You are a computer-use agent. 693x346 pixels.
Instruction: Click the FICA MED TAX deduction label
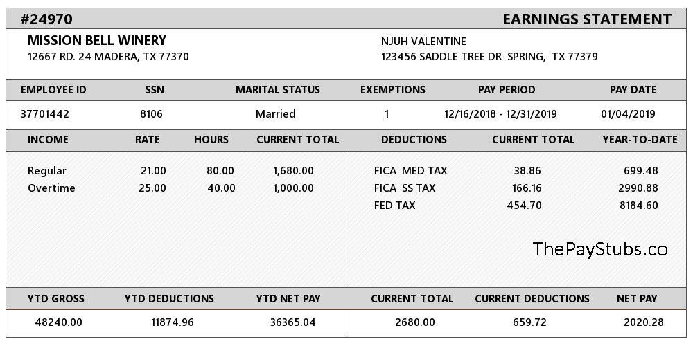coord(411,171)
